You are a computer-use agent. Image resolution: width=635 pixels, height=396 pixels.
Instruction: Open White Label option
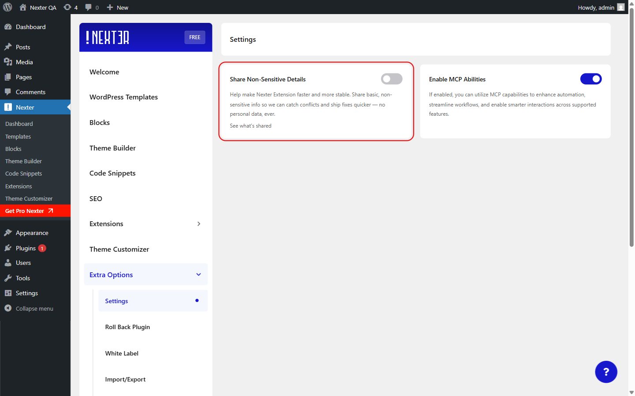(122, 353)
